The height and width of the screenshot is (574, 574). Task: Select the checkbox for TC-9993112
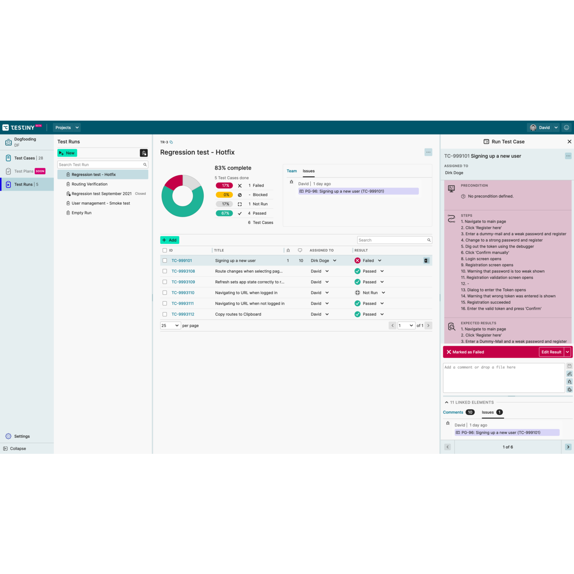[165, 314]
